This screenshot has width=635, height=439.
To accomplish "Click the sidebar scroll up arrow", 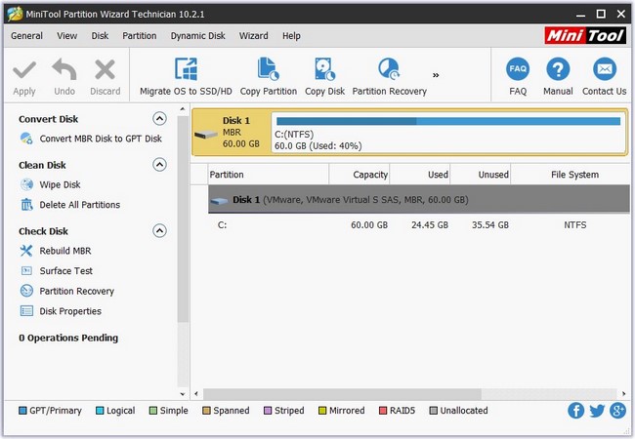I will pos(183,109).
